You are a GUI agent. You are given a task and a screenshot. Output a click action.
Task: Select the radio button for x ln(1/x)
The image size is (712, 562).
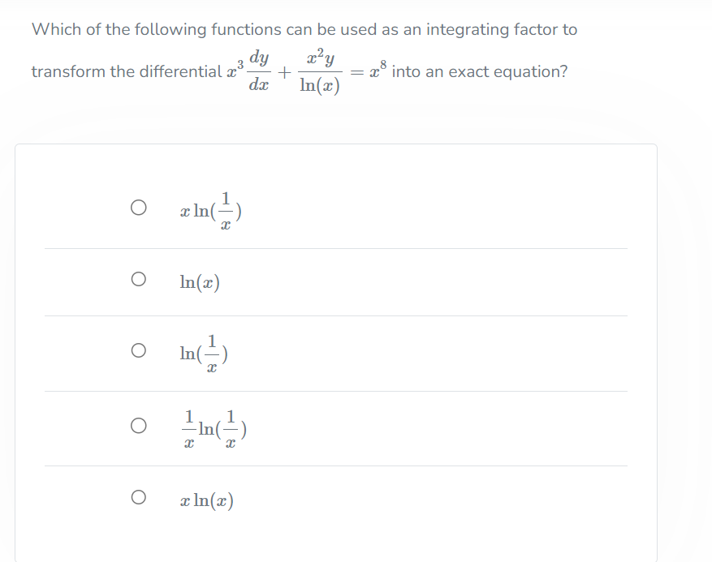[138, 208]
